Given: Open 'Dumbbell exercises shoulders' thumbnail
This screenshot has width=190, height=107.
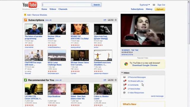Looking at the screenshot, I should pos(103,55).
